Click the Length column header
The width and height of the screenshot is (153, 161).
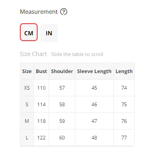tap(124, 71)
